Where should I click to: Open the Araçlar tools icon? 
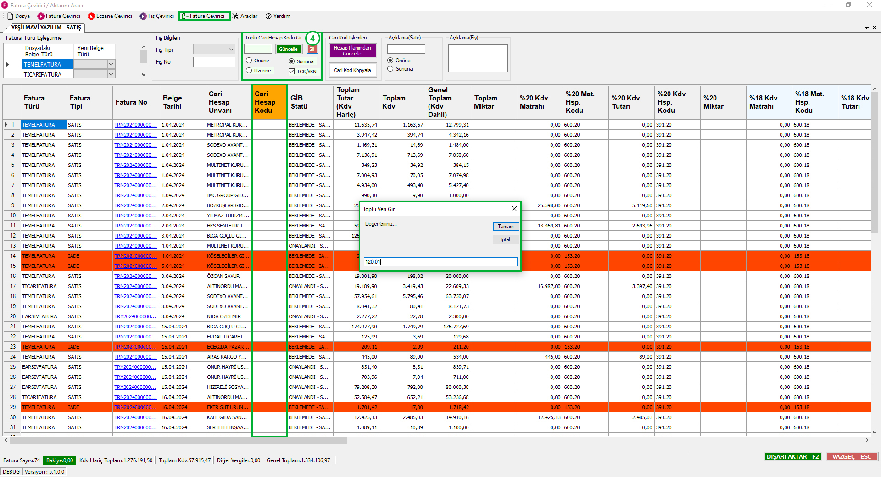(x=235, y=16)
